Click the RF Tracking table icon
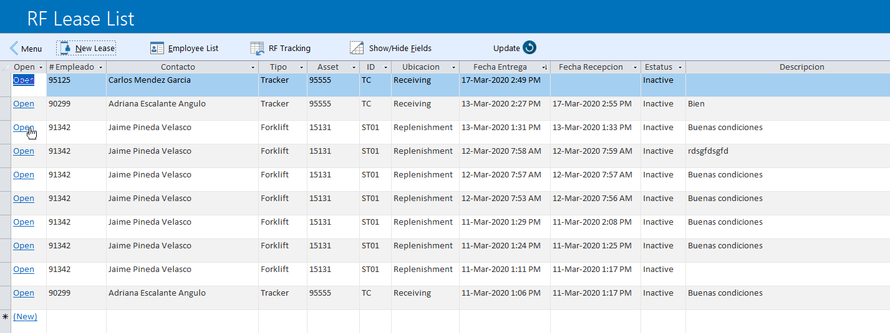The width and height of the screenshot is (890, 333). 257,48
